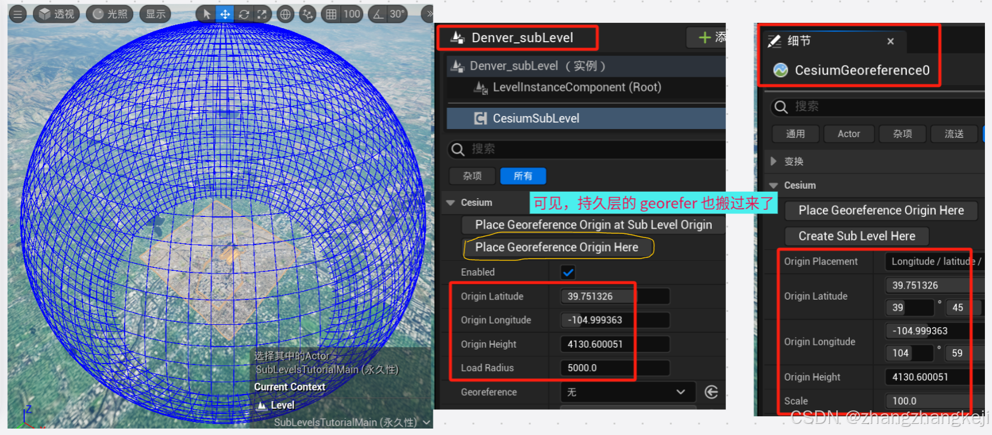This screenshot has height=435, width=992.
Task: Activate the scale gizmo tool
Action: pos(262,14)
